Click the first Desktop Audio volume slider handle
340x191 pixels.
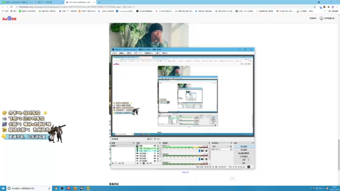coord(199,159)
